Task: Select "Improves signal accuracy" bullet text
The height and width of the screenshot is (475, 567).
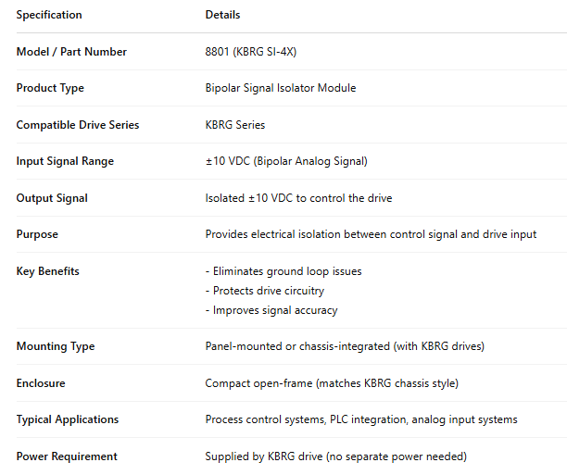Action: point(274,310)
